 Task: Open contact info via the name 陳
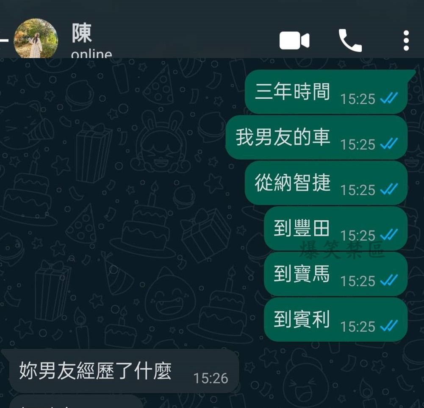pyautogui.click(x=82, y=33)
